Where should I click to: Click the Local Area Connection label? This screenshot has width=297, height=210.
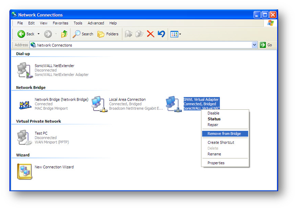[x=127, y=99]
